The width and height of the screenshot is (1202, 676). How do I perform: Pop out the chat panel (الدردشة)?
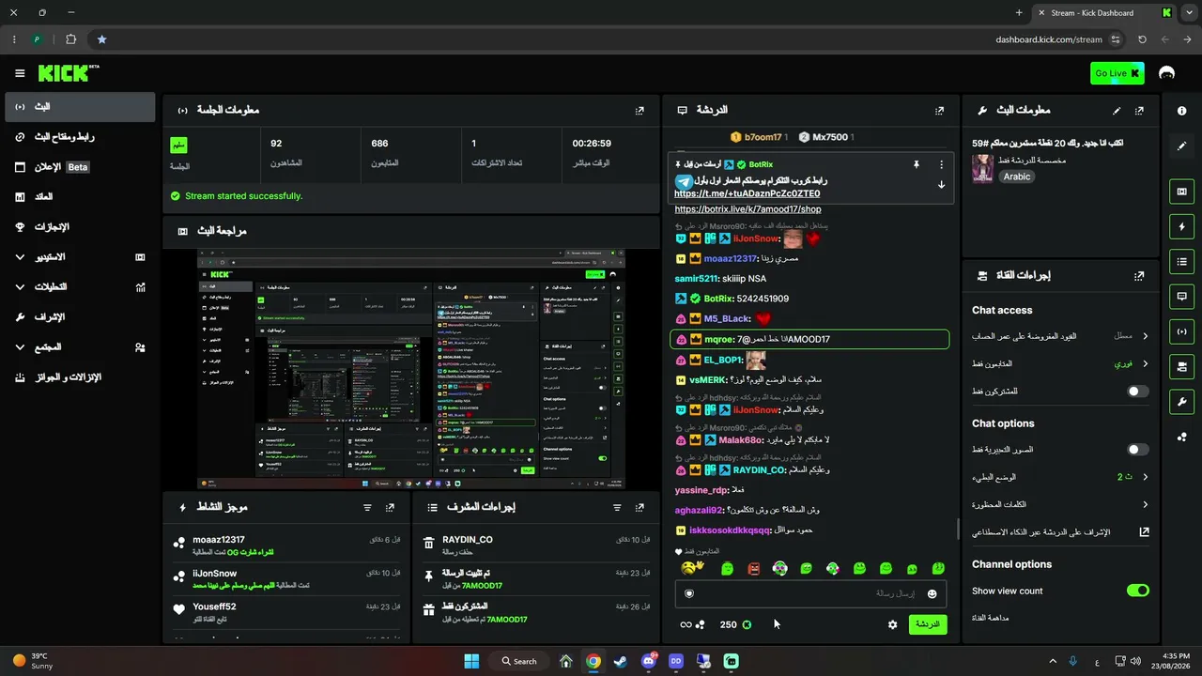point(939,111)
